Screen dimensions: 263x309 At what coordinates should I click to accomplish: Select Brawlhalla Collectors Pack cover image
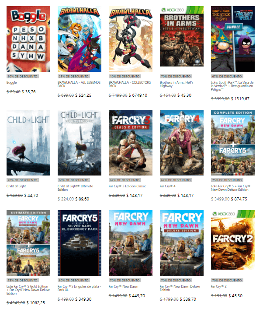click(x=131, y=39)
